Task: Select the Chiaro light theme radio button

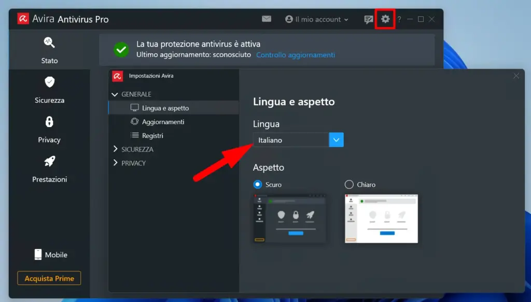Action: pyautogui.click(x=349, y=184)
